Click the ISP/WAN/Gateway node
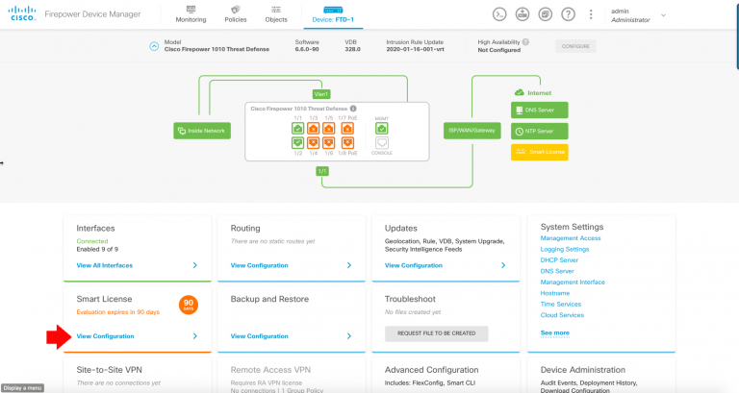The height and width of the screenshot is (393, 739). [471, 131]
